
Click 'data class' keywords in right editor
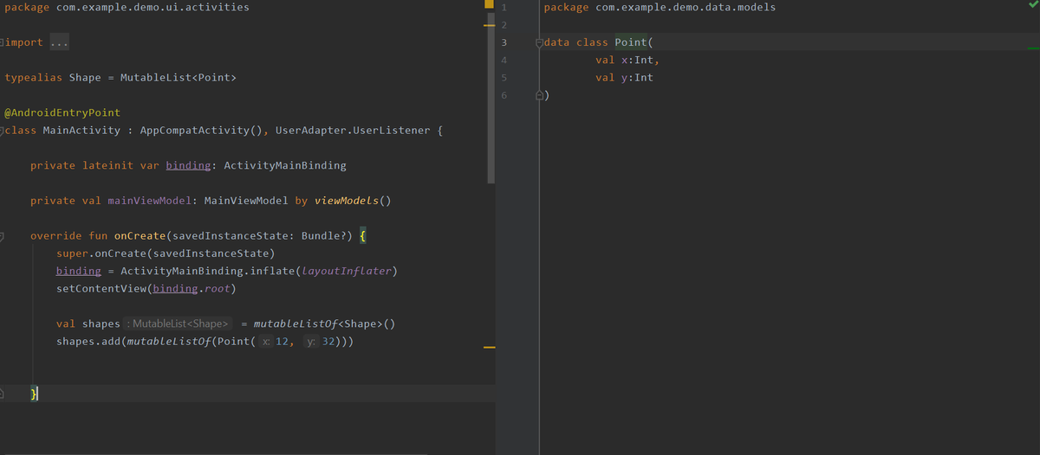[576, 42]
